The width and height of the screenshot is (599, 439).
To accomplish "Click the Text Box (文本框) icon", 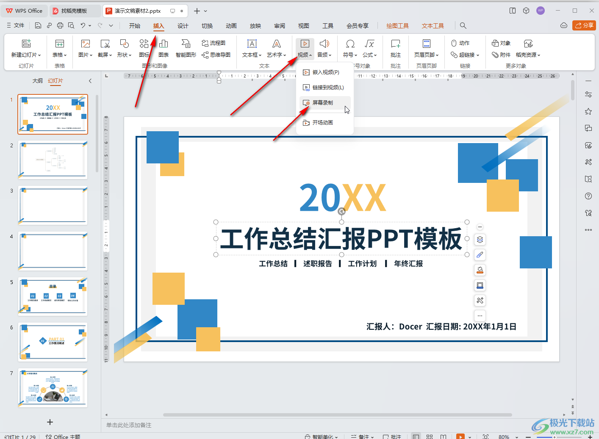I will coord(252,44).
